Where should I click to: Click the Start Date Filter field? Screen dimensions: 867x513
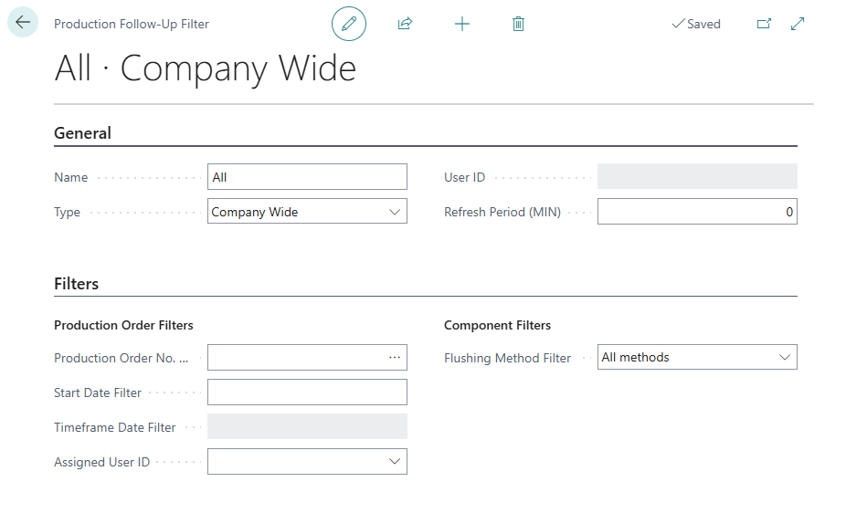pyautogui.click(x=307, y=393)
